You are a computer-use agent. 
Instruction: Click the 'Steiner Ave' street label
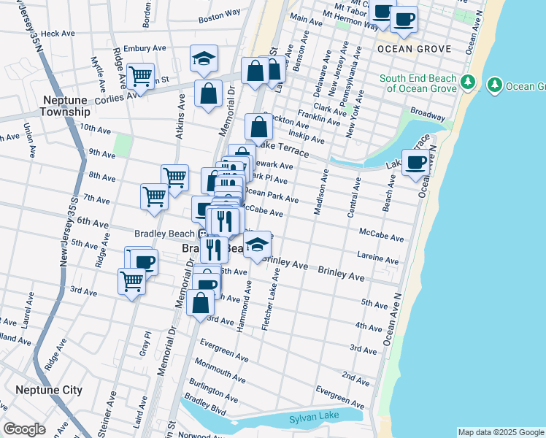[x=107, y=415]
